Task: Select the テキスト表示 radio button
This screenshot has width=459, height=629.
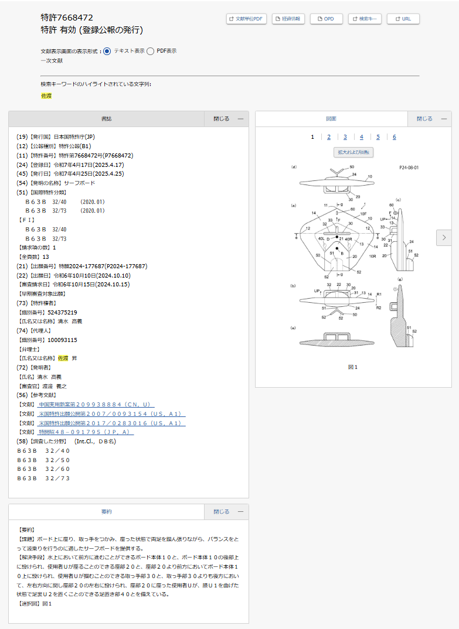Action: coord(107,51)
